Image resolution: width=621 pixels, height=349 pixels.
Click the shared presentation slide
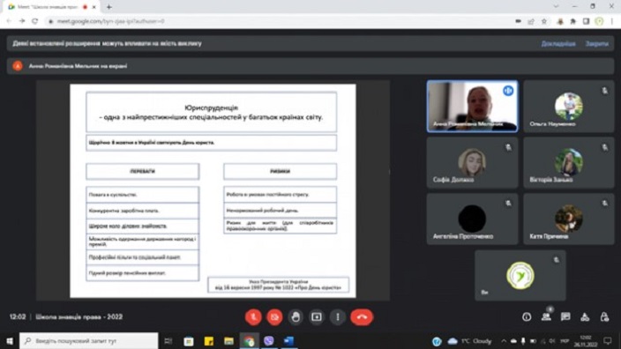tap(213, 190)
